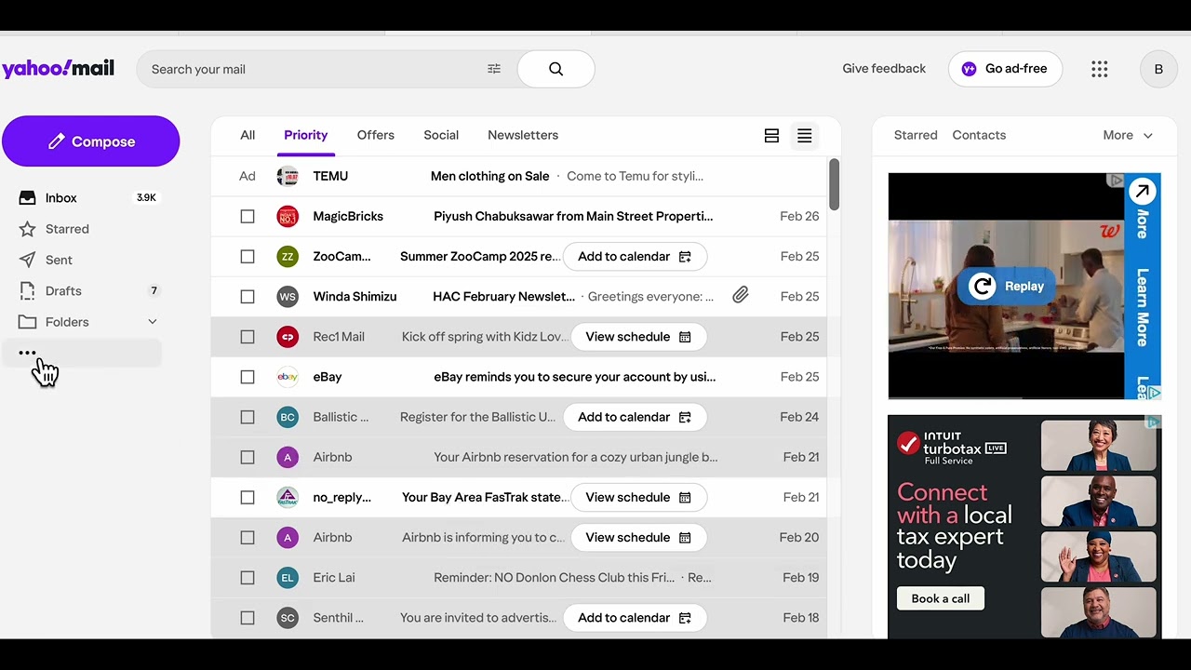Add ZooCamp email event to calendar

(x=635, y=256)
